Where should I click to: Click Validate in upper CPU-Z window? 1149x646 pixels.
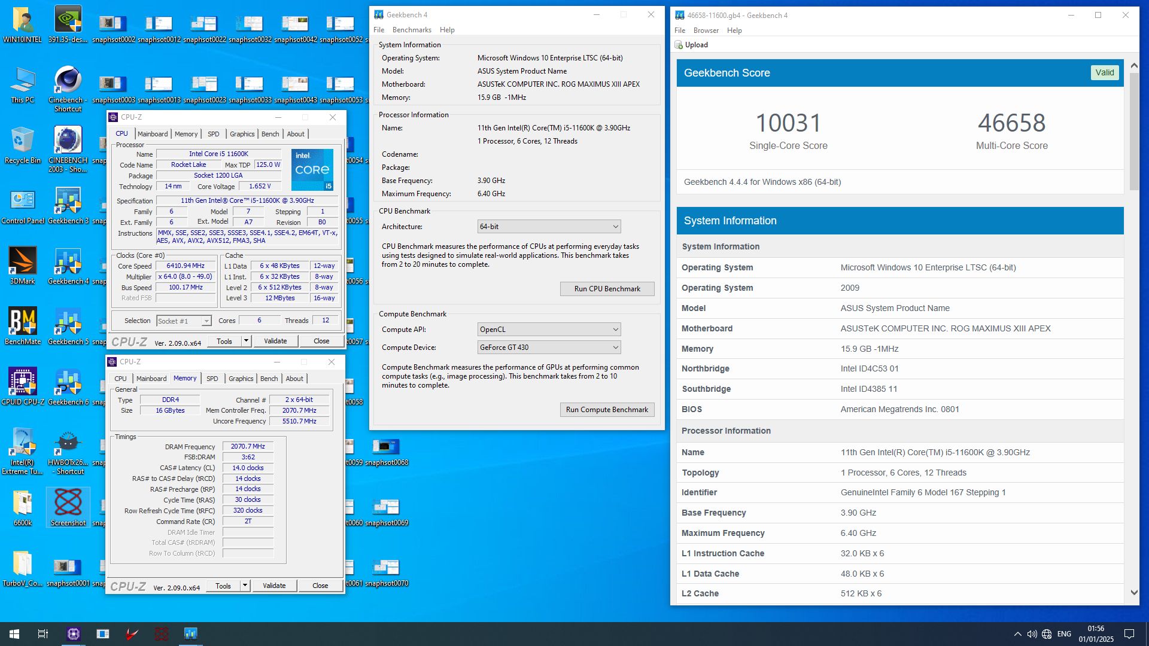(275, 341)
